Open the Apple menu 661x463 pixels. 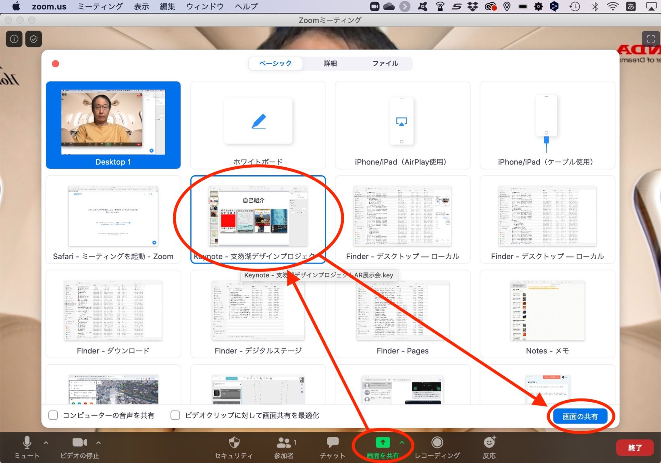[16, 6]
